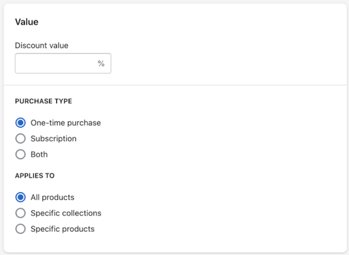Click the "Subscription" label text
The width and height of the screenshot is (349, 255).
53,139
